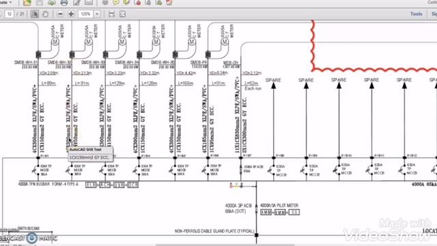
Task: Click the text '4000A TPN BUSBAR FORM-4 TYPE-6'
Action: click(x=48, y=184)
